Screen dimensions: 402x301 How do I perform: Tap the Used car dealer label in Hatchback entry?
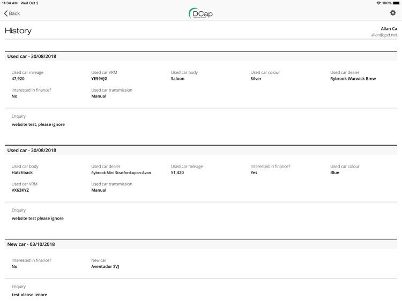click(x=106, y=167)
